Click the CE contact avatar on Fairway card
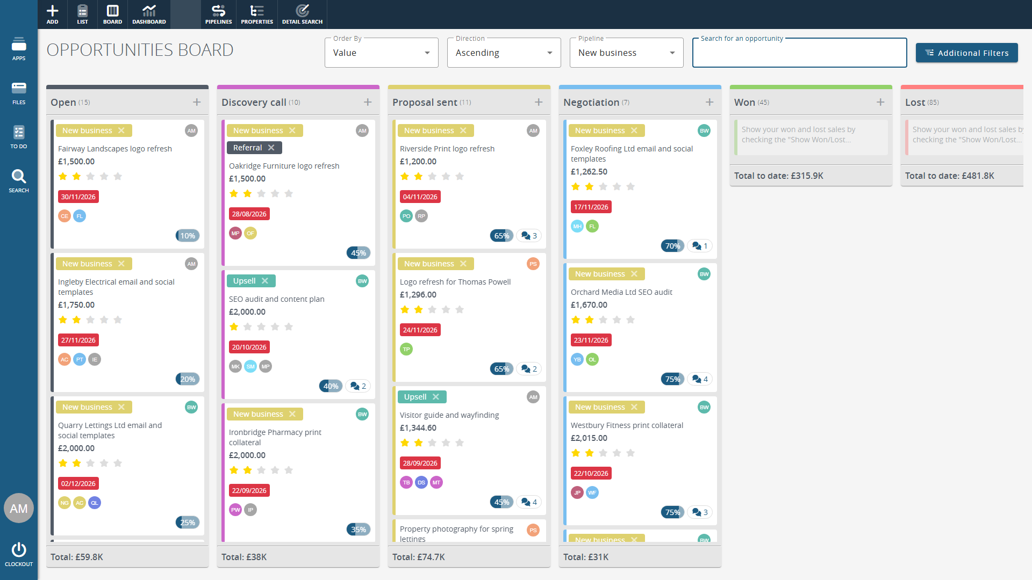This screenshot has width=1032, height=580. tap(64, 216)
